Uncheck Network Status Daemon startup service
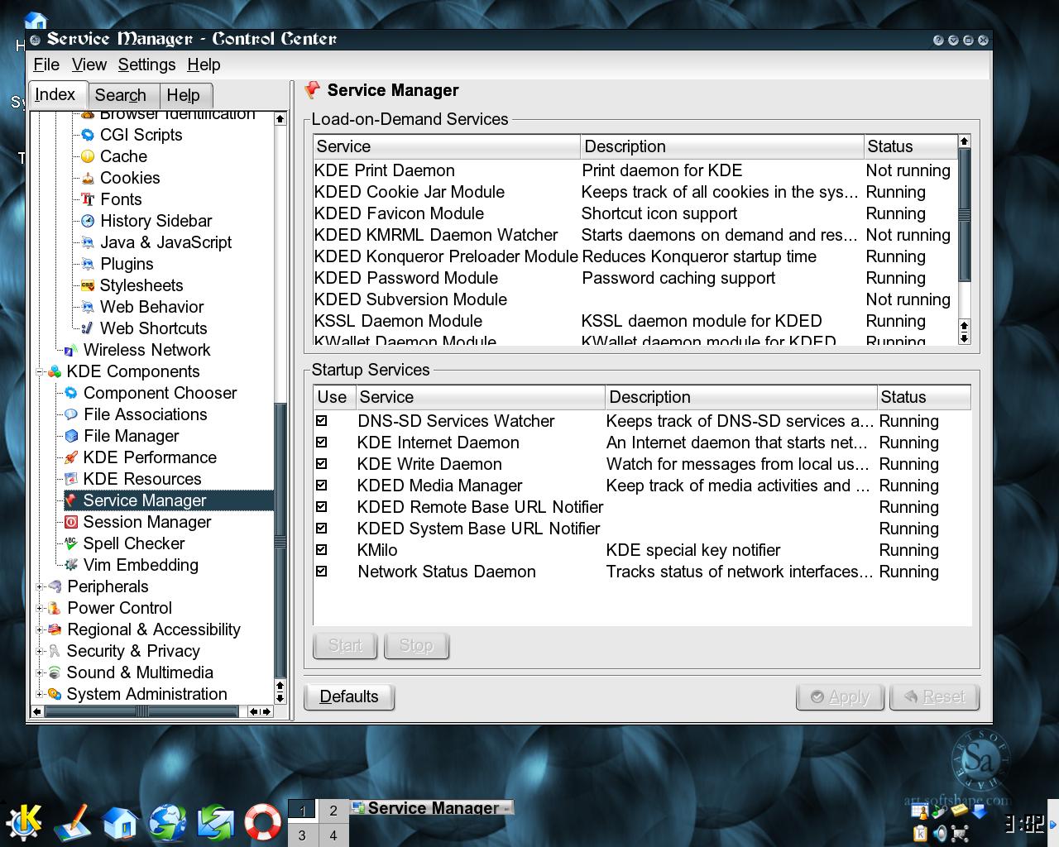This screenshot has width=1059, height=847. (322, 572)
